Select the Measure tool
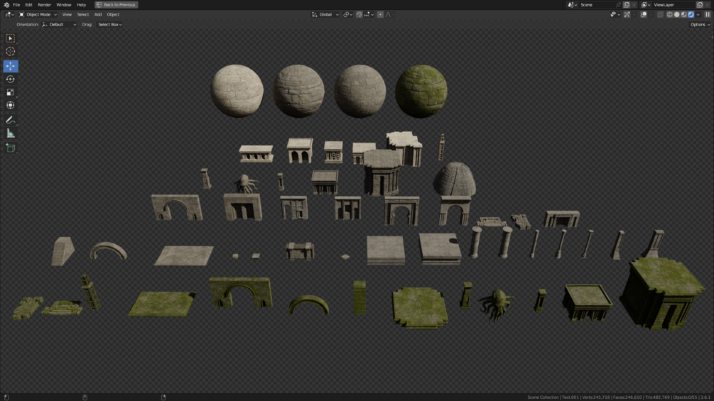The image size is (714, 401). (x=11, y=133)
